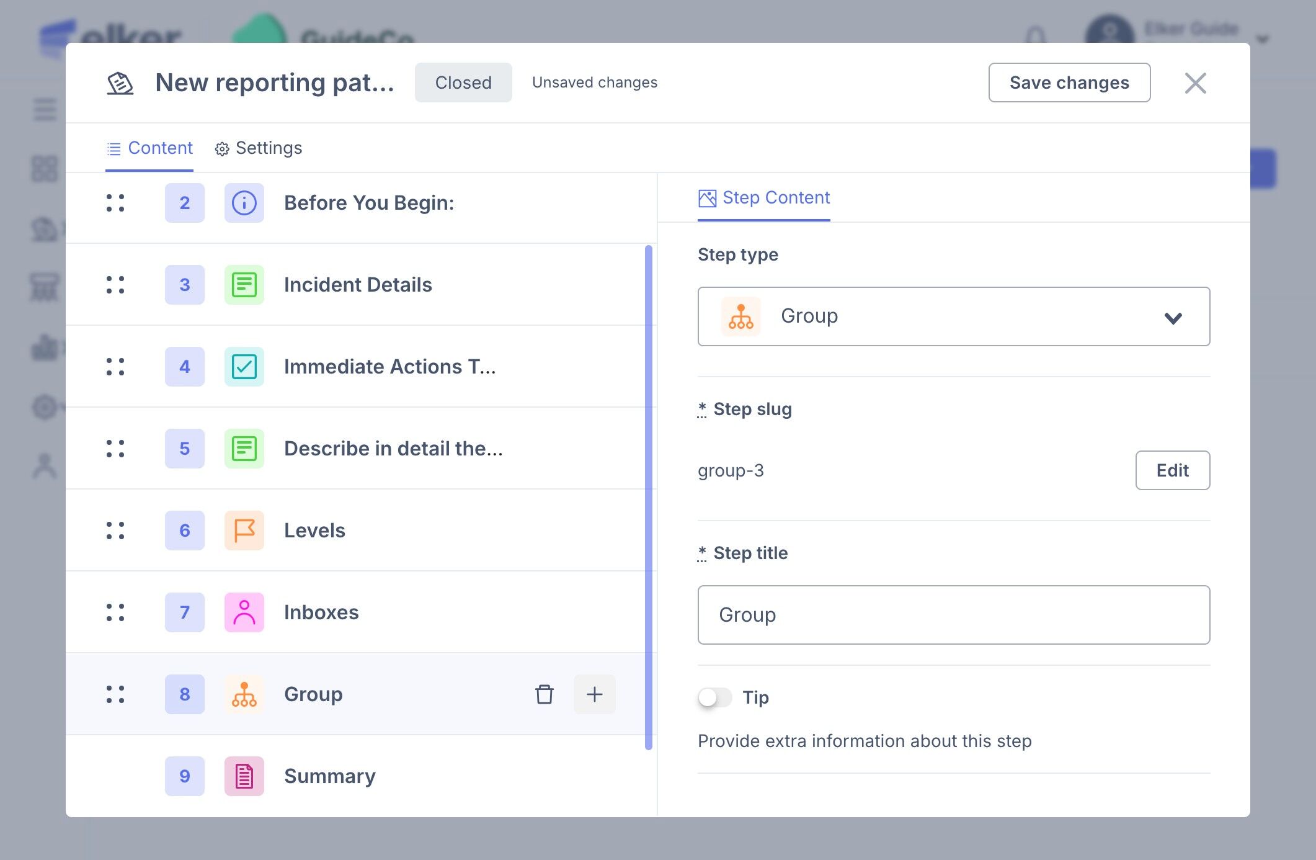Click the plus icon on Group row
The height and width of the screenshot is (860, 1316).
click(x=594, y=694)
